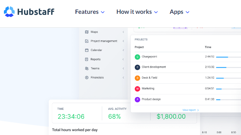Click the Calendar sidebar icon
Viewport: 241px width, 135px height.
[87, 50]
